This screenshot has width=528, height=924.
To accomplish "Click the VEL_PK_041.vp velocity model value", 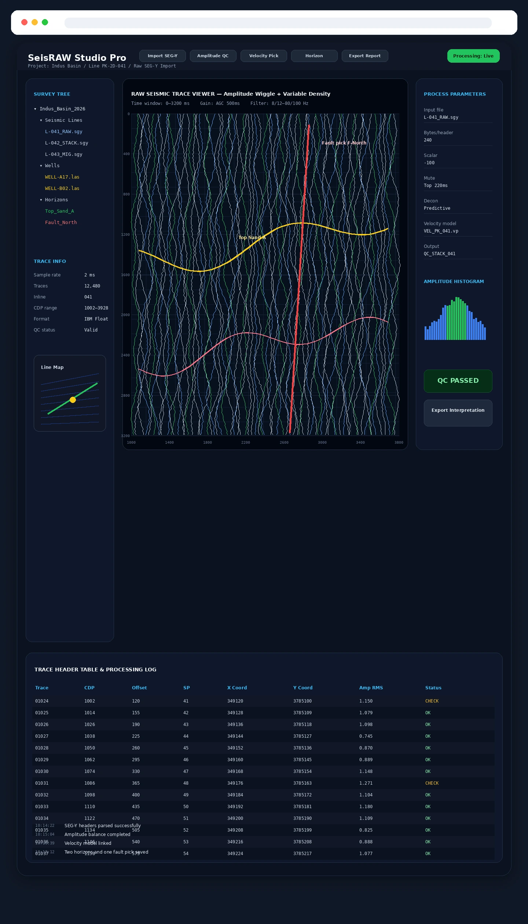I will pyautogui.click(x=441, y=231).
